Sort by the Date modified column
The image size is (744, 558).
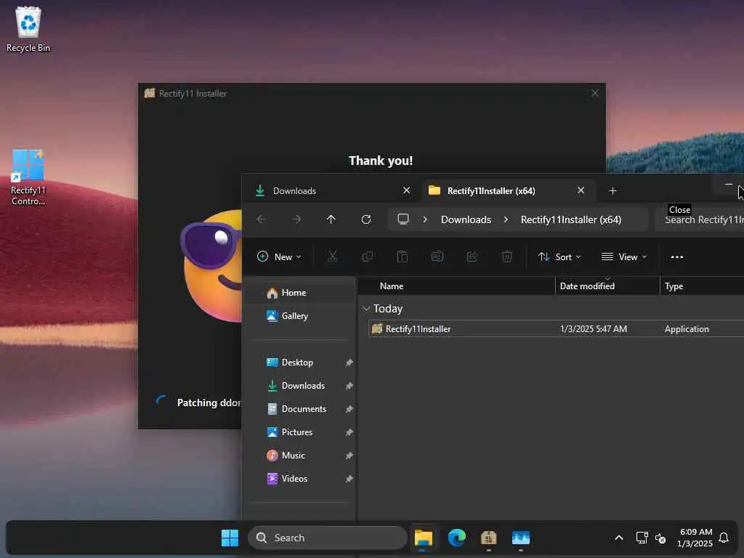point(607,286)
